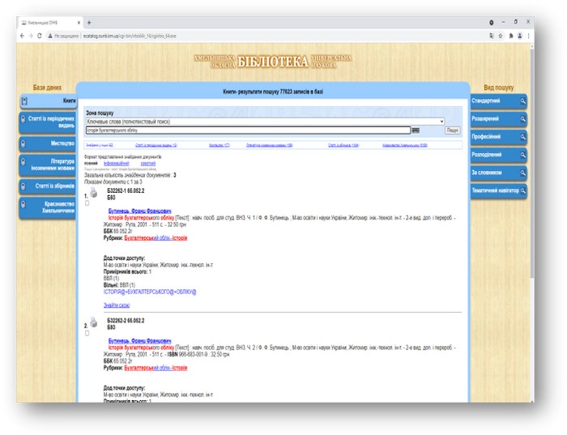
Task: Open a new browser tab with plus icon
Action: tap(88, 22)
